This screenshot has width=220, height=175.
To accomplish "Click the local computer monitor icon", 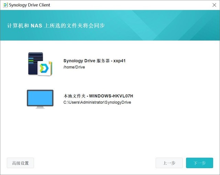I will 40,99.
